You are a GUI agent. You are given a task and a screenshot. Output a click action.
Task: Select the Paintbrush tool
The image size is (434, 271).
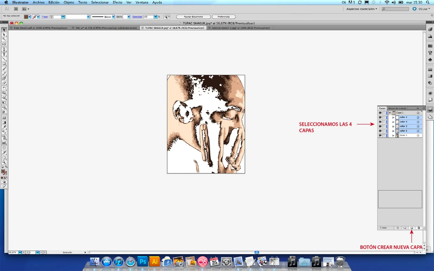(x=4, y=69)
